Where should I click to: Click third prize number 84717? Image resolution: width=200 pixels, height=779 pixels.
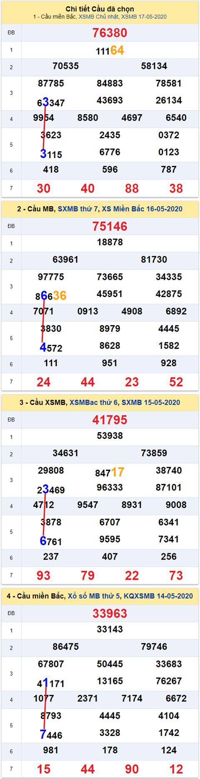tap(110, 472)
